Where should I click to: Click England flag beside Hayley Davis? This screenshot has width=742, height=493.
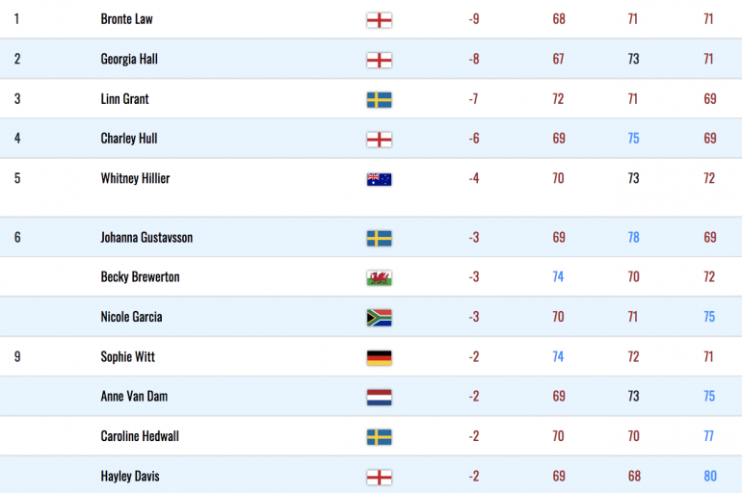coord(379,477)
